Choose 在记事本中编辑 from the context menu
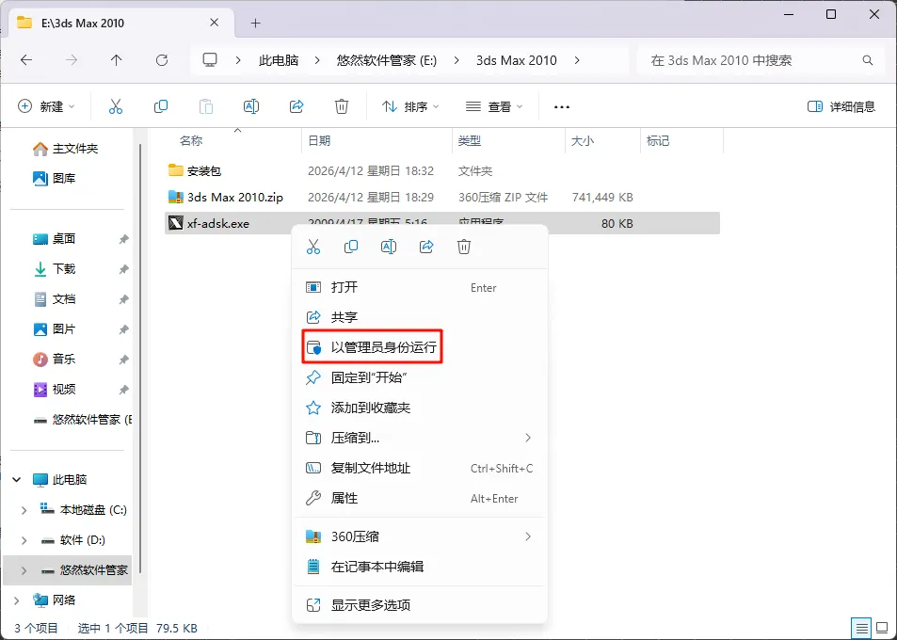 (420, 567)
